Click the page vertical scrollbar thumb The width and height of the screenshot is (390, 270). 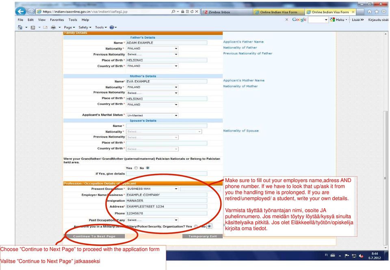tap(385, 178)
